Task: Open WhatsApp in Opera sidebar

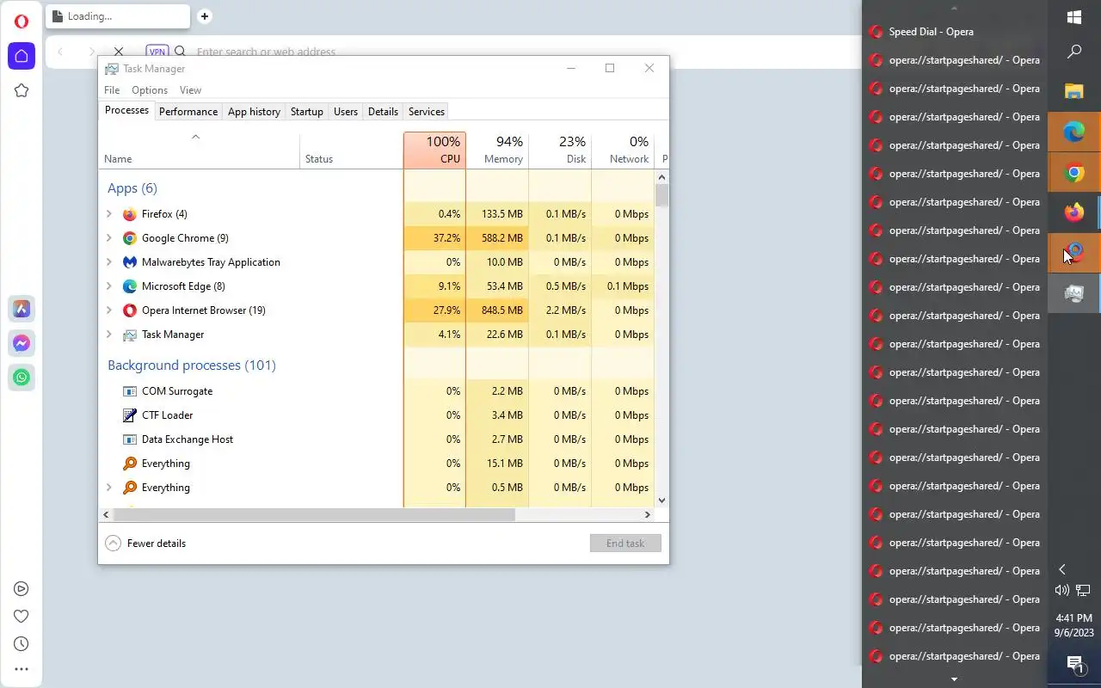Action: point(22,377)
